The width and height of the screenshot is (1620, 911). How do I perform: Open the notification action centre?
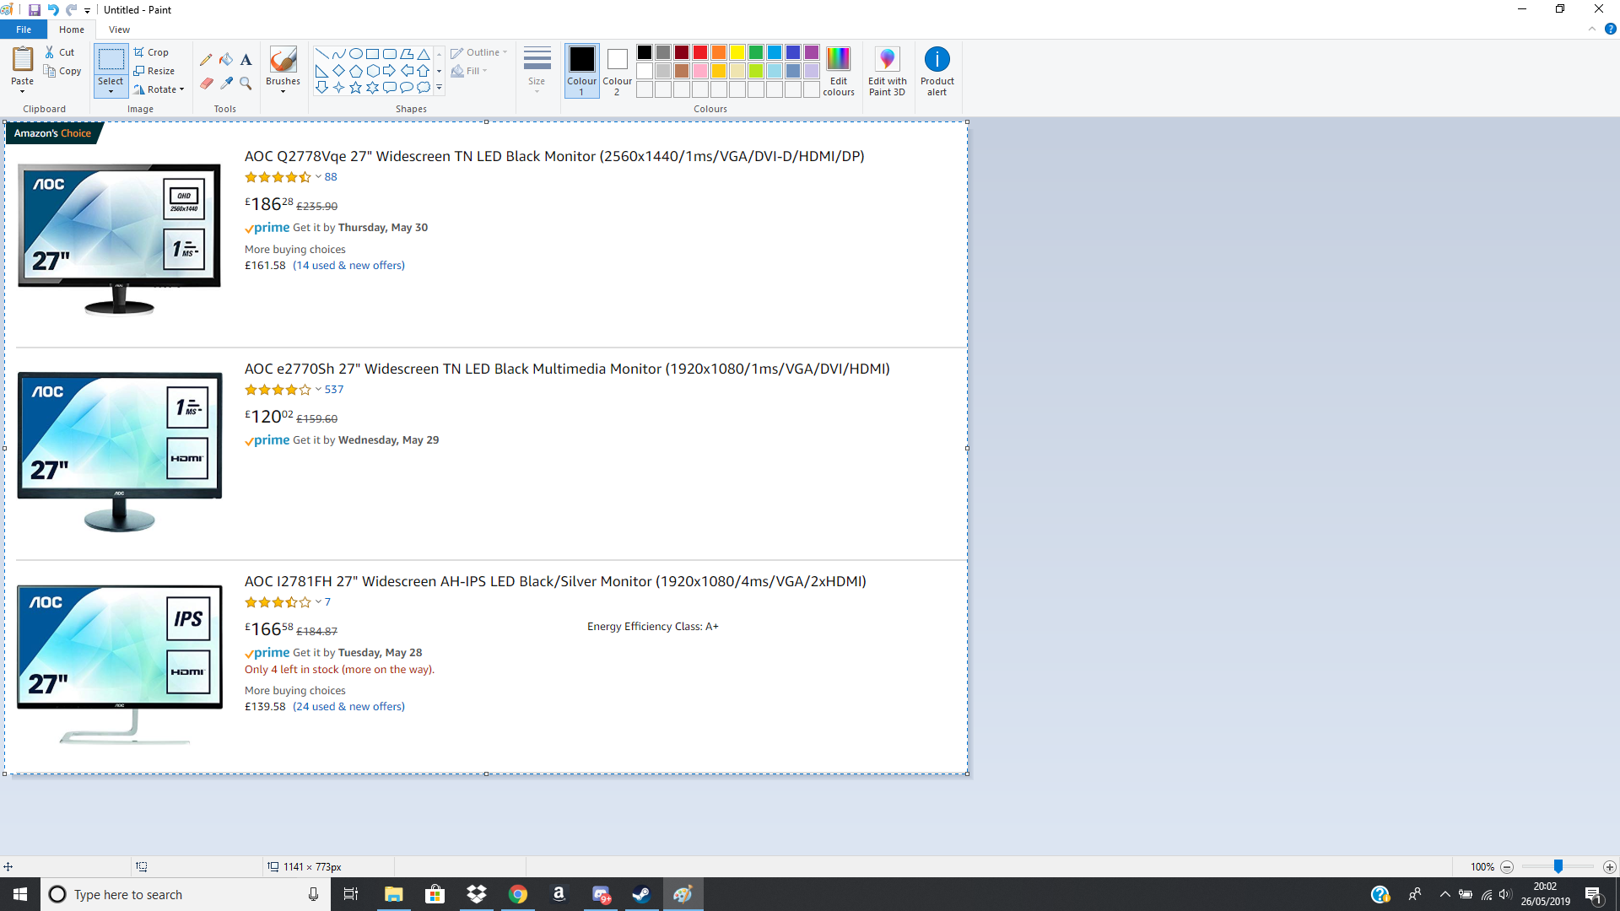click(x=1594, y=894)
